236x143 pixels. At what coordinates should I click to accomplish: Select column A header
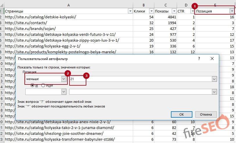point(68,5)
